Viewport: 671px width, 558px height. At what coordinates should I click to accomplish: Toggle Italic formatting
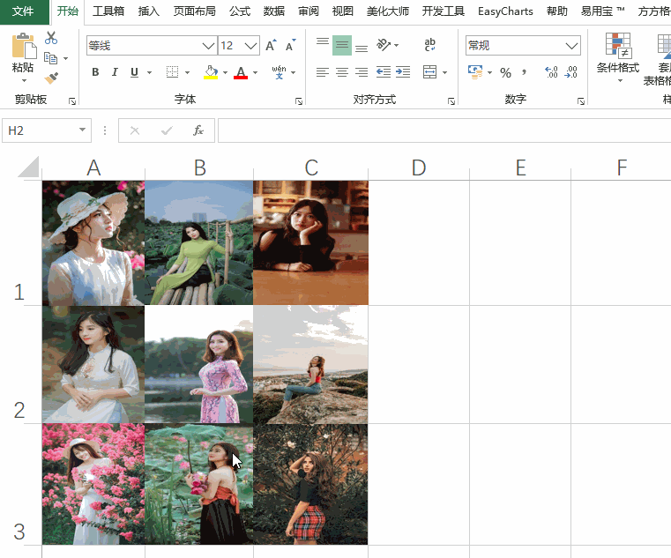coord(115,72)
